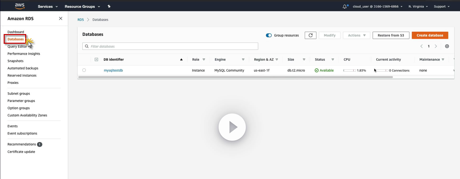Open Option groups in sidebar
The width and height of the screenshot is (460, 179).
coord(19,108)
